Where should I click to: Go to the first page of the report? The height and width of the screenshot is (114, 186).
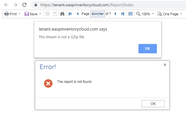[x=70, y=14]
